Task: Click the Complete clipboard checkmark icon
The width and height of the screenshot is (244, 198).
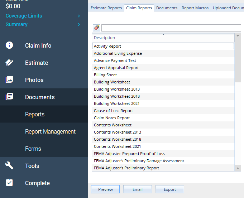Action: [10, 183]
